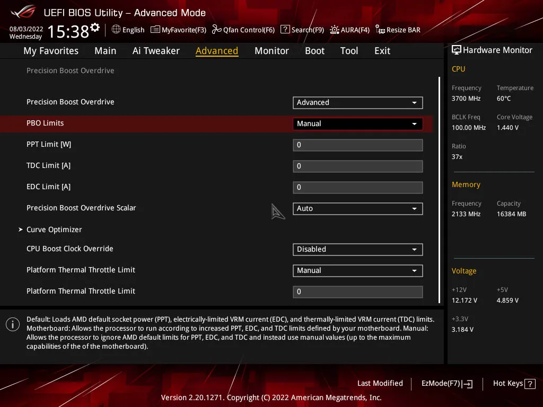Click CPU Frequency 3700 MHz value

(x=466, y=99)
